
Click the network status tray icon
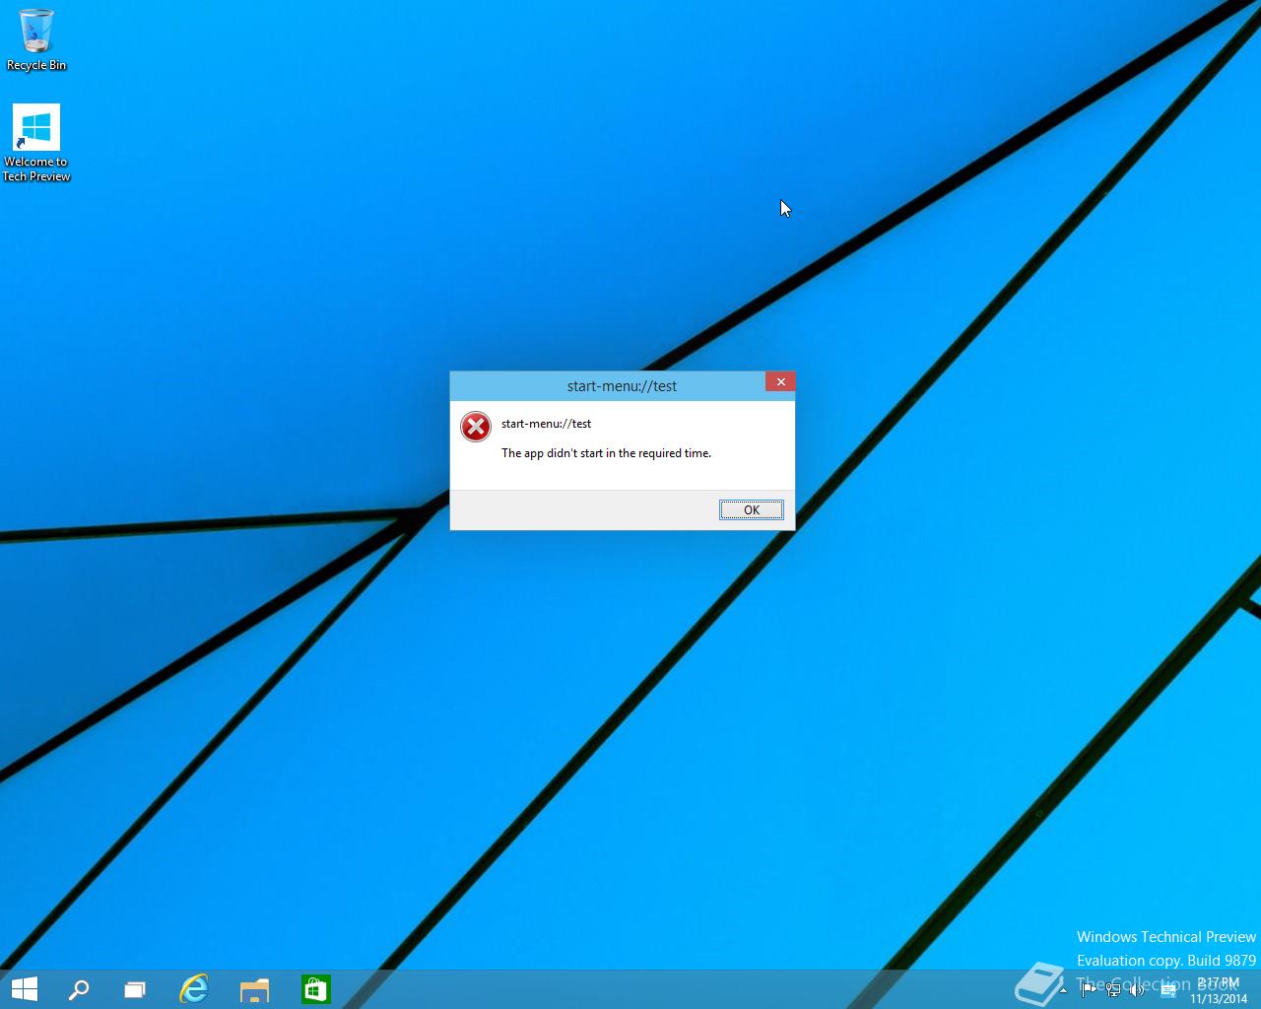coord(1113,990)
